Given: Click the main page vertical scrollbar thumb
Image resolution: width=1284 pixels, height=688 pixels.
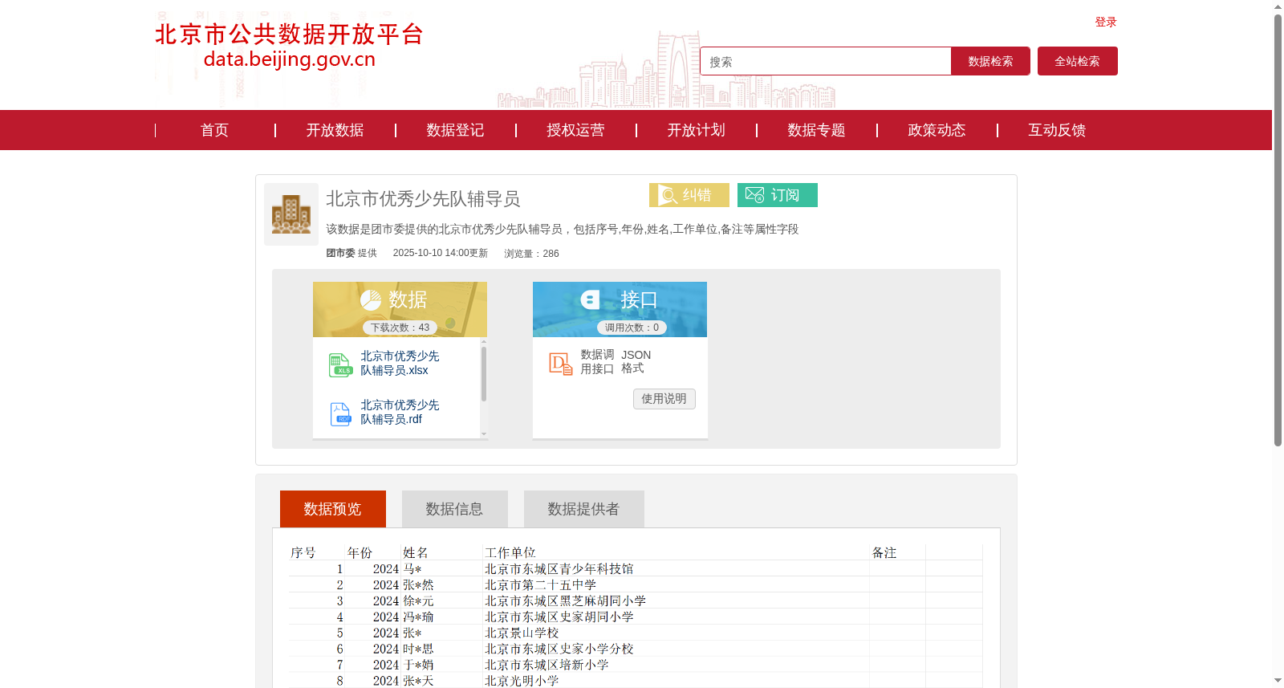Looking at the screenshot, I should tap(1278, 230).
